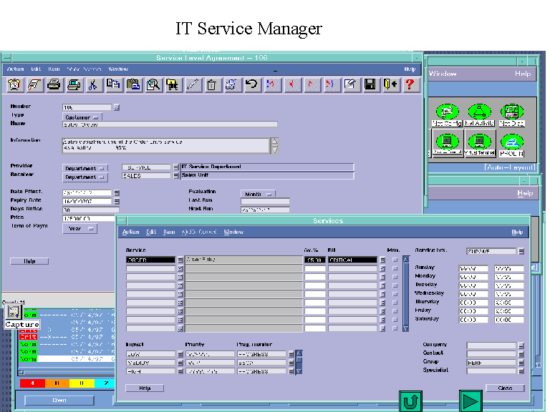The image size is (550, 412).
Task: Toggle the Mon. checkbox in first service row
Action: [x=394, y=260]
